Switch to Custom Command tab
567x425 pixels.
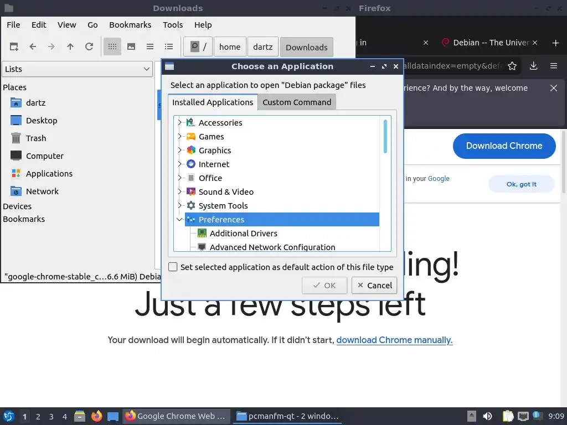pyautogui.click(x=297, y=102)
